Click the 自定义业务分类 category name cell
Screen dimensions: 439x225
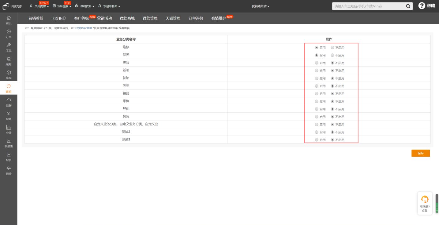(x=126, y=124)
